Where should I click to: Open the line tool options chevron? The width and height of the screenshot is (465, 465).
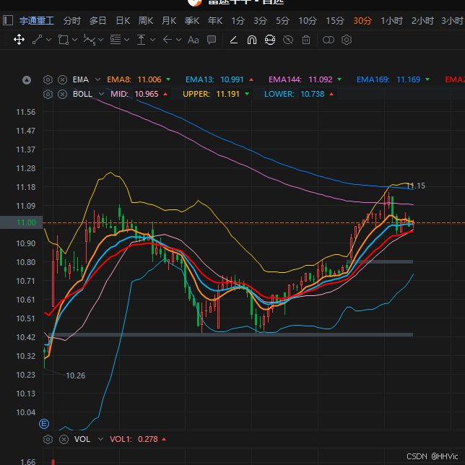coord(48,40)
